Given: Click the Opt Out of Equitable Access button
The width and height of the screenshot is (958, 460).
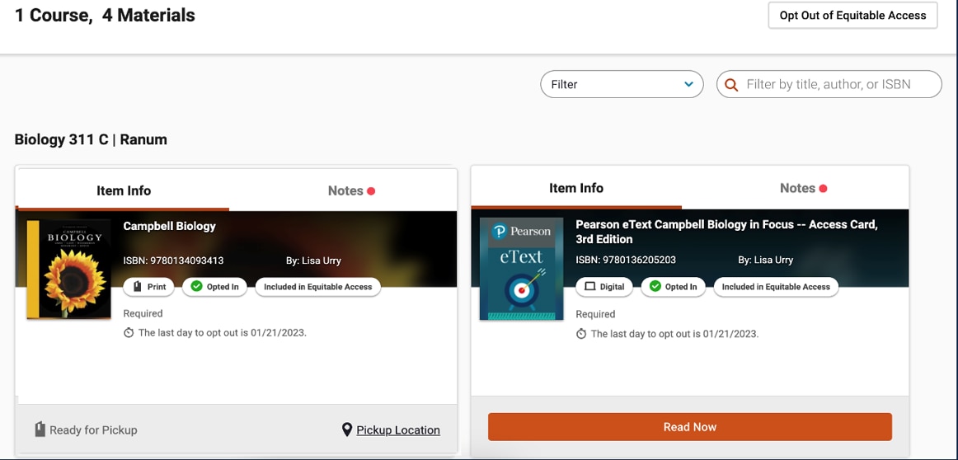Looking at the screenshot, I should pos(853,16).
